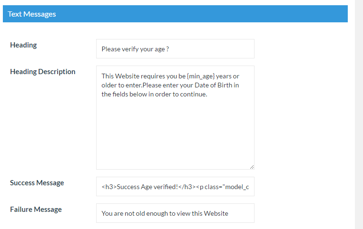Click the Heading field label
The width and height of the screenshot is (363, 229).
pos(23,45)
